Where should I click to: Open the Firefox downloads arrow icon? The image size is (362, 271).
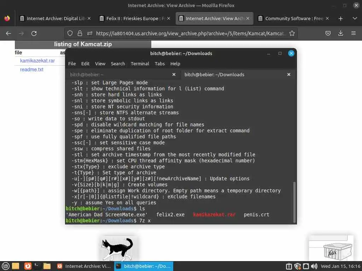[x=340, y=34]
